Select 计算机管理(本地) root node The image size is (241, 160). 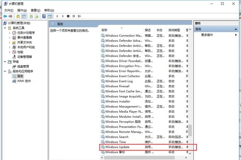coord(19,23)
